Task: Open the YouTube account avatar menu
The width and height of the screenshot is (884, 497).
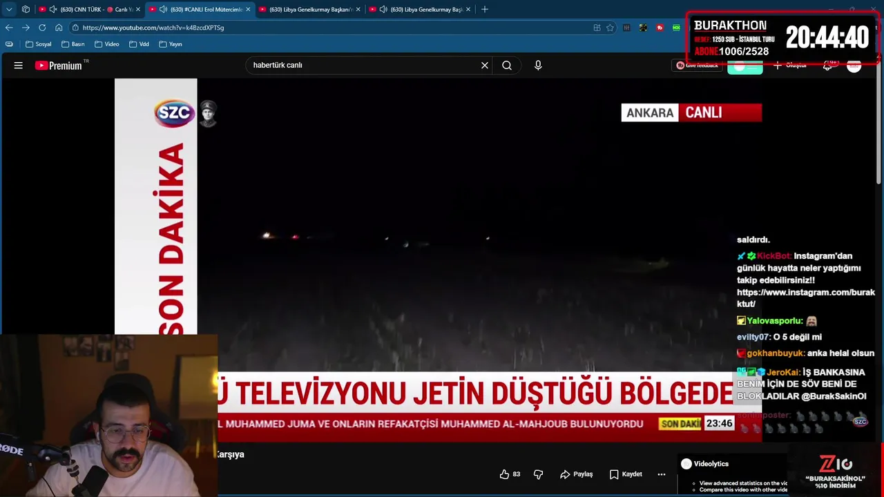Action: pyautogui.click(x=854, y=66)
